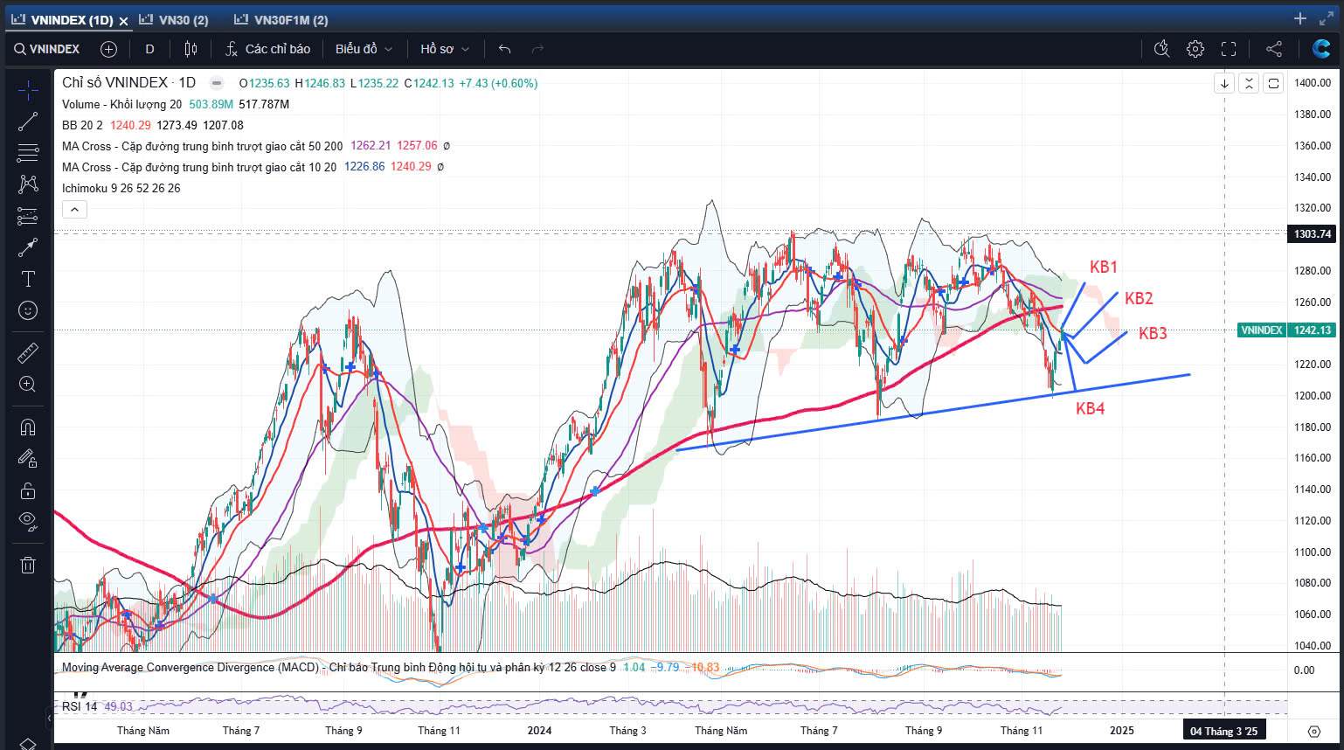Click Chỉ số VNINDEX · 1D title

click(128, 82)
